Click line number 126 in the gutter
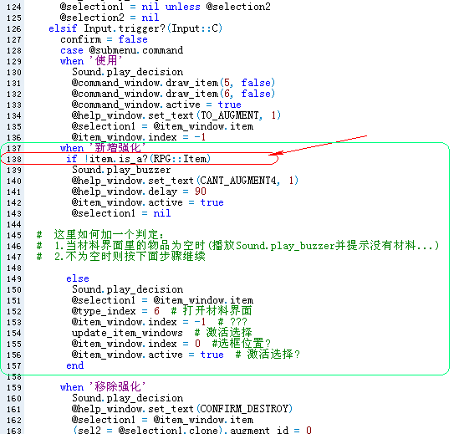Viewport: 459px width, 434px height. [14, 28]
